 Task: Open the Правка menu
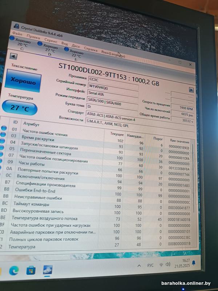(x=33, y=37)
